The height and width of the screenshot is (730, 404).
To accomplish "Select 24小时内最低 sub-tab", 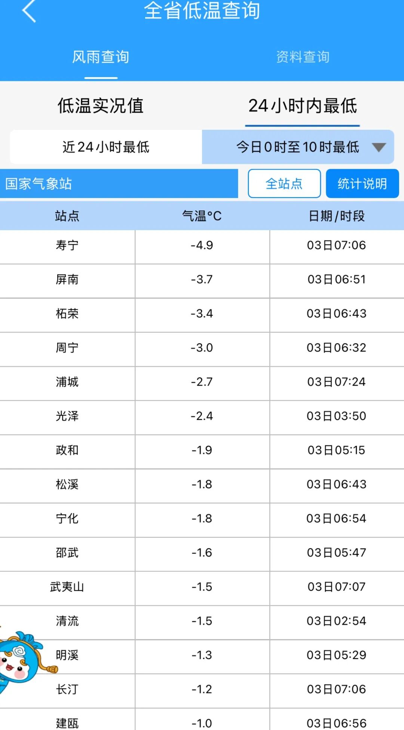I will pyautogui.click(x=303, y=106).
